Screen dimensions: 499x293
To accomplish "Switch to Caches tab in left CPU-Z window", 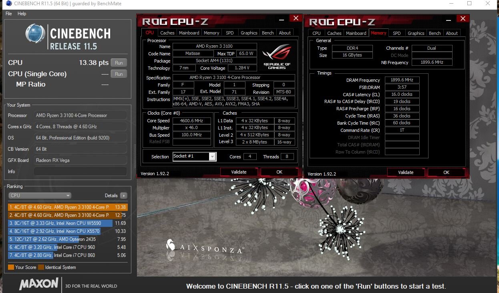I will [x=167, y=33].
